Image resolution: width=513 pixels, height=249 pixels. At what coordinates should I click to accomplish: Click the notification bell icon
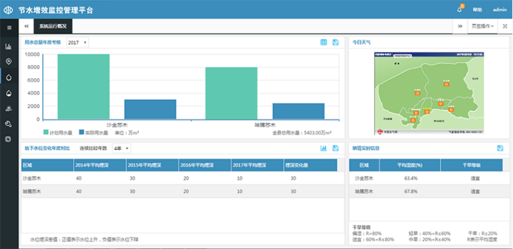tap(459, 10)
